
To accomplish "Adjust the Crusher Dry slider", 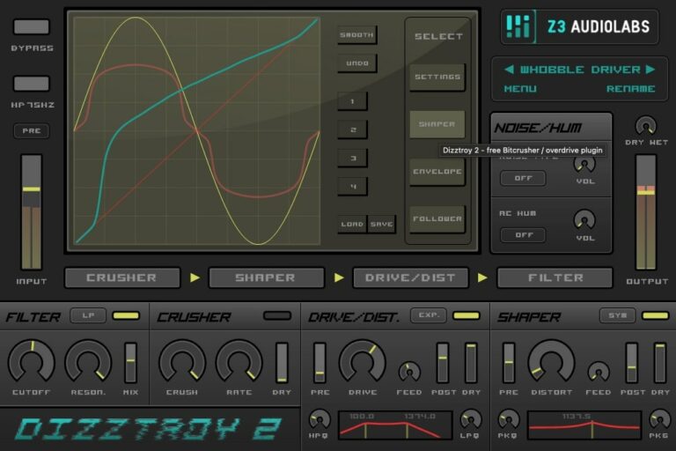I will tap(282, 363).
